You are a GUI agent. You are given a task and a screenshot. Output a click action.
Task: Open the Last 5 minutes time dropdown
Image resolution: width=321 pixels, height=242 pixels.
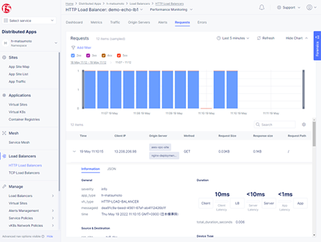pyautogui.click(x=233, y=38)
